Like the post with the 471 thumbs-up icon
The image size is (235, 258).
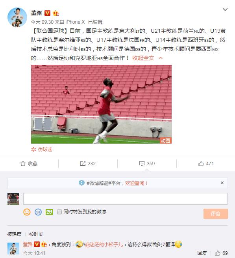click(x=201, y=163)
